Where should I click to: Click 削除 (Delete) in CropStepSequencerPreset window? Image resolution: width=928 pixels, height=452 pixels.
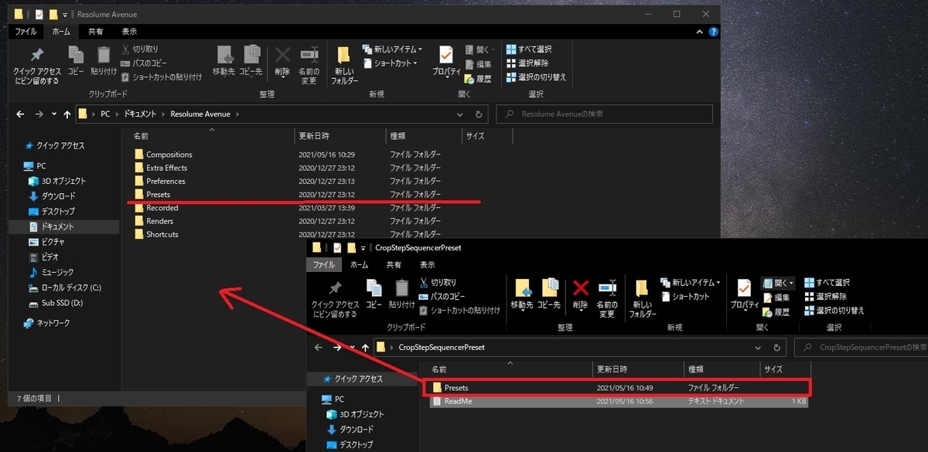click(x=581, y=294)
